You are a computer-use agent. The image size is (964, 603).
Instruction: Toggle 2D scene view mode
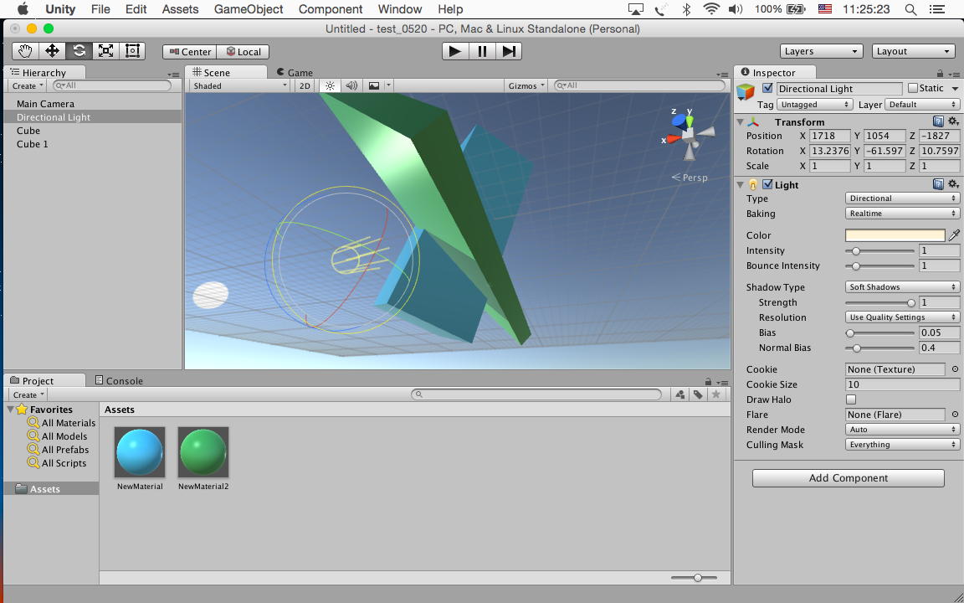(305, 85)
